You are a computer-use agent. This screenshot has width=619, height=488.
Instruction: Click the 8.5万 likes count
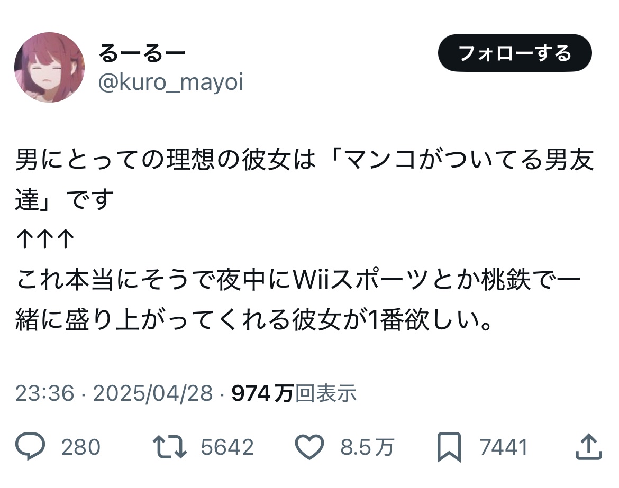(367, 447)
